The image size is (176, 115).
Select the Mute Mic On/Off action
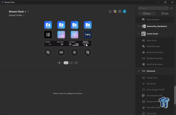[155, 108]
